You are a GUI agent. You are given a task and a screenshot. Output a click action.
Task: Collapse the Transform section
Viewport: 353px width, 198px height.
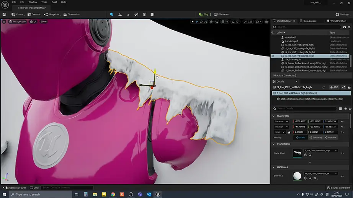tap(273, 116)
